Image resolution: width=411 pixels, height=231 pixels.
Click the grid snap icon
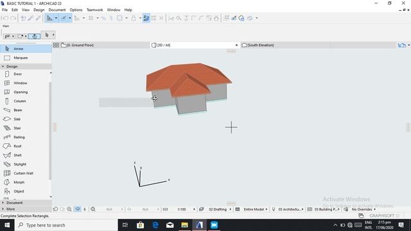[x=91, y=18]
